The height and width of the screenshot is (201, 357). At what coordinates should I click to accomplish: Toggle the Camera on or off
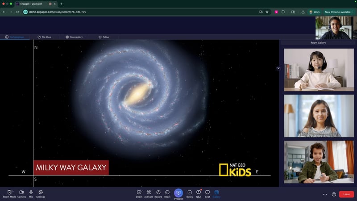21,192
